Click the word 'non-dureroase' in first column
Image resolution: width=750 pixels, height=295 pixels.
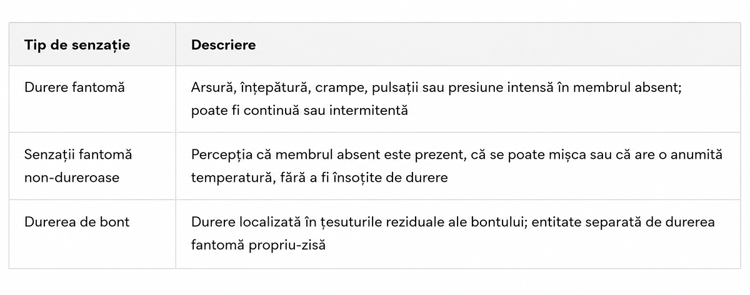pos(72,177)
